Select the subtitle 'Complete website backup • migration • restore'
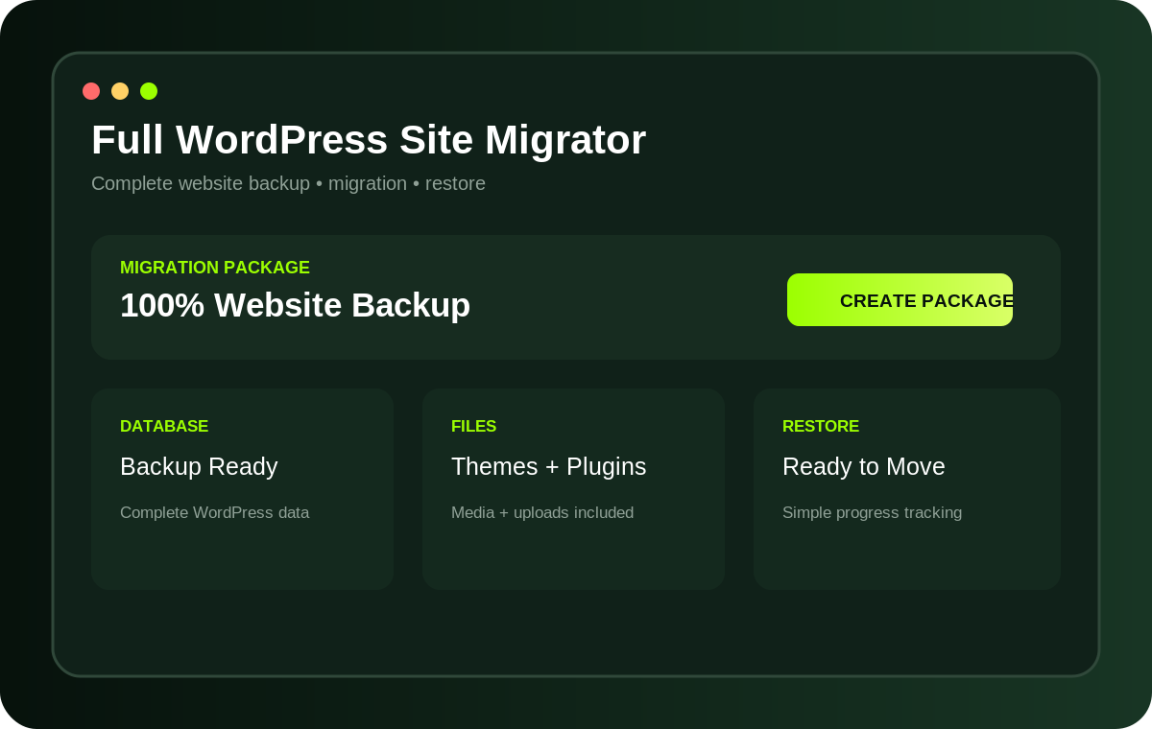Image resolution: width=1152 pixels, height=729 pixels. [x=288, y=183]
